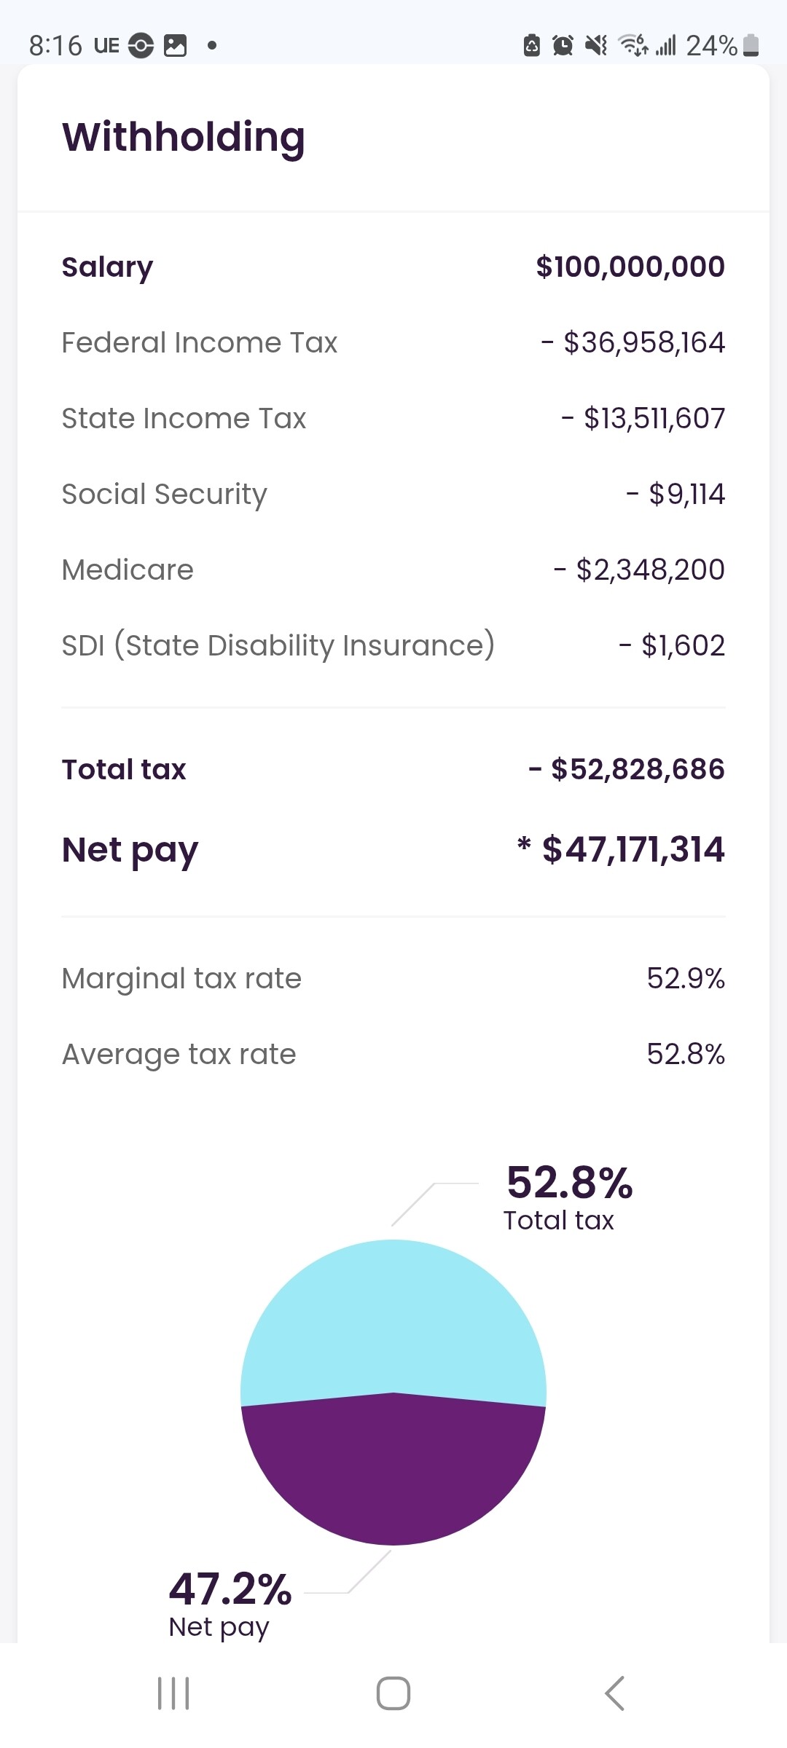Image resolution: width=787 pixels, height=1748 pixels.
Task: Tap the Withholding heading
Action: point(184,137)
